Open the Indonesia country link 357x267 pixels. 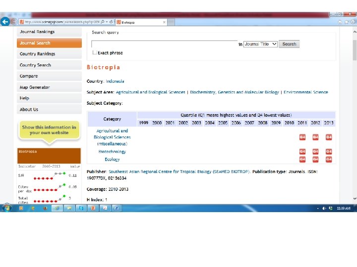115,81
